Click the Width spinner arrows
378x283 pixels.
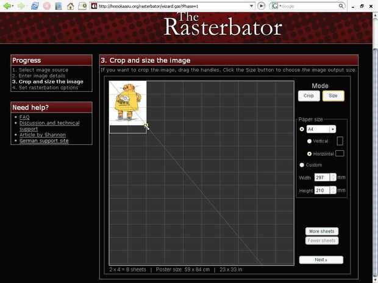point(333,178)
